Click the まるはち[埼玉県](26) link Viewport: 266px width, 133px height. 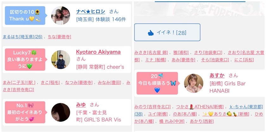pyautogui.click(x=22, y=37)
